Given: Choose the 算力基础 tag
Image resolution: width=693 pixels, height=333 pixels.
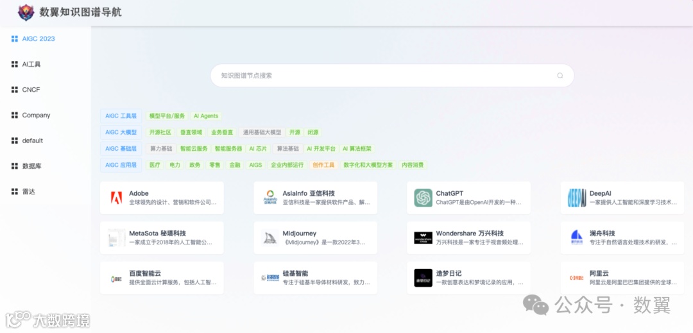Looking at the screenshot, I should click(161, 149).
